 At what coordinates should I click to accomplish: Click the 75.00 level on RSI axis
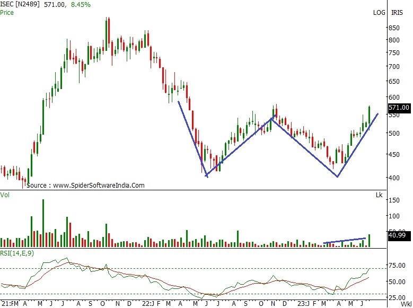tap(397, 266)
